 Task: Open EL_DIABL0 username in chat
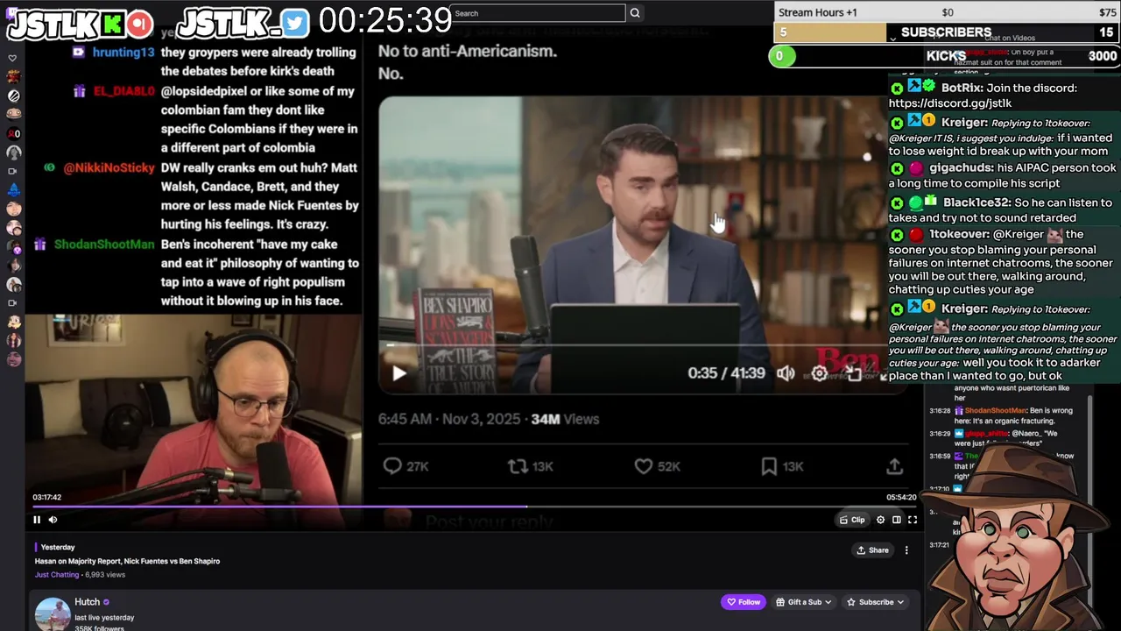(123, 91)
